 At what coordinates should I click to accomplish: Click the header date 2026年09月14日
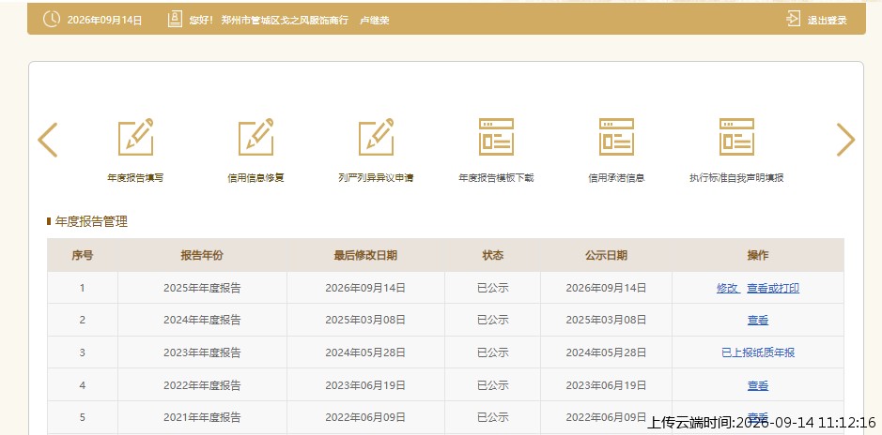pyautogui.click(x=104, y=21)
